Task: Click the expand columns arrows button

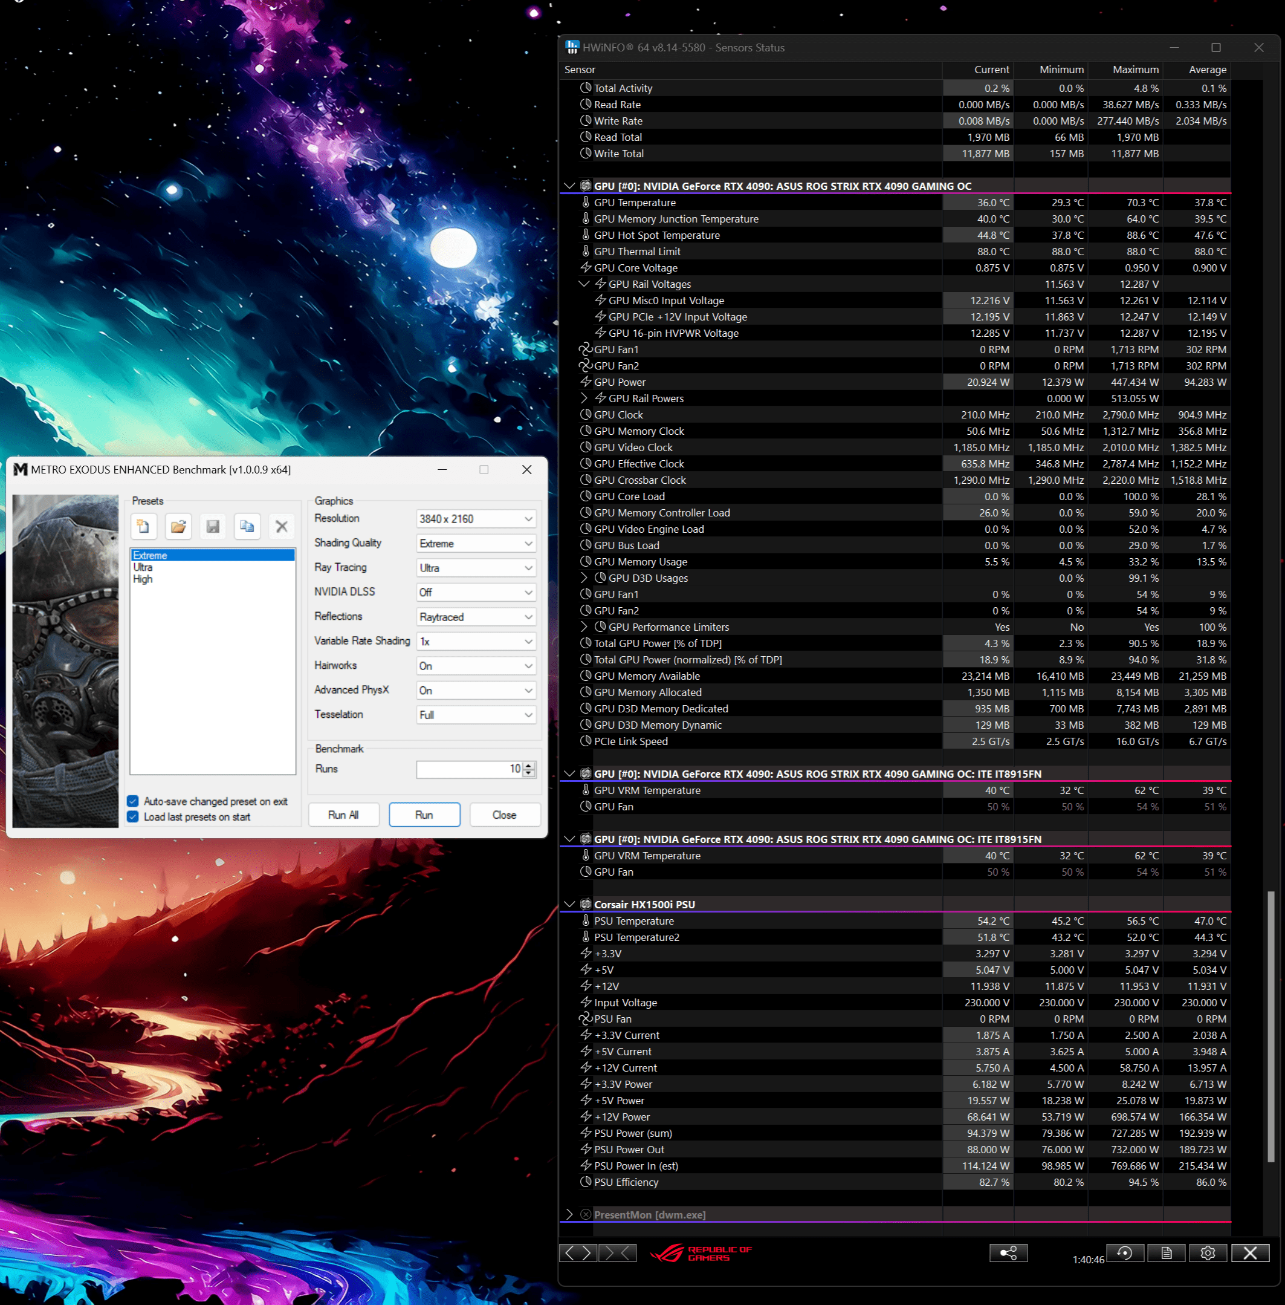Action: (x=578, y=1253)
